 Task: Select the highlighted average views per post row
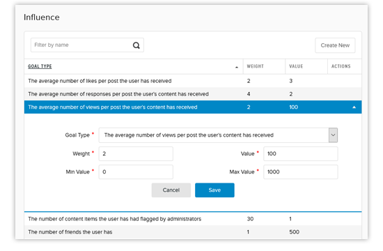193,107
